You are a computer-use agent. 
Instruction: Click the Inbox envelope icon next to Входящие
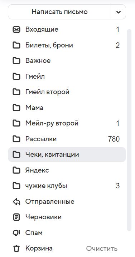pyautogui.click(x=16, y=30)
